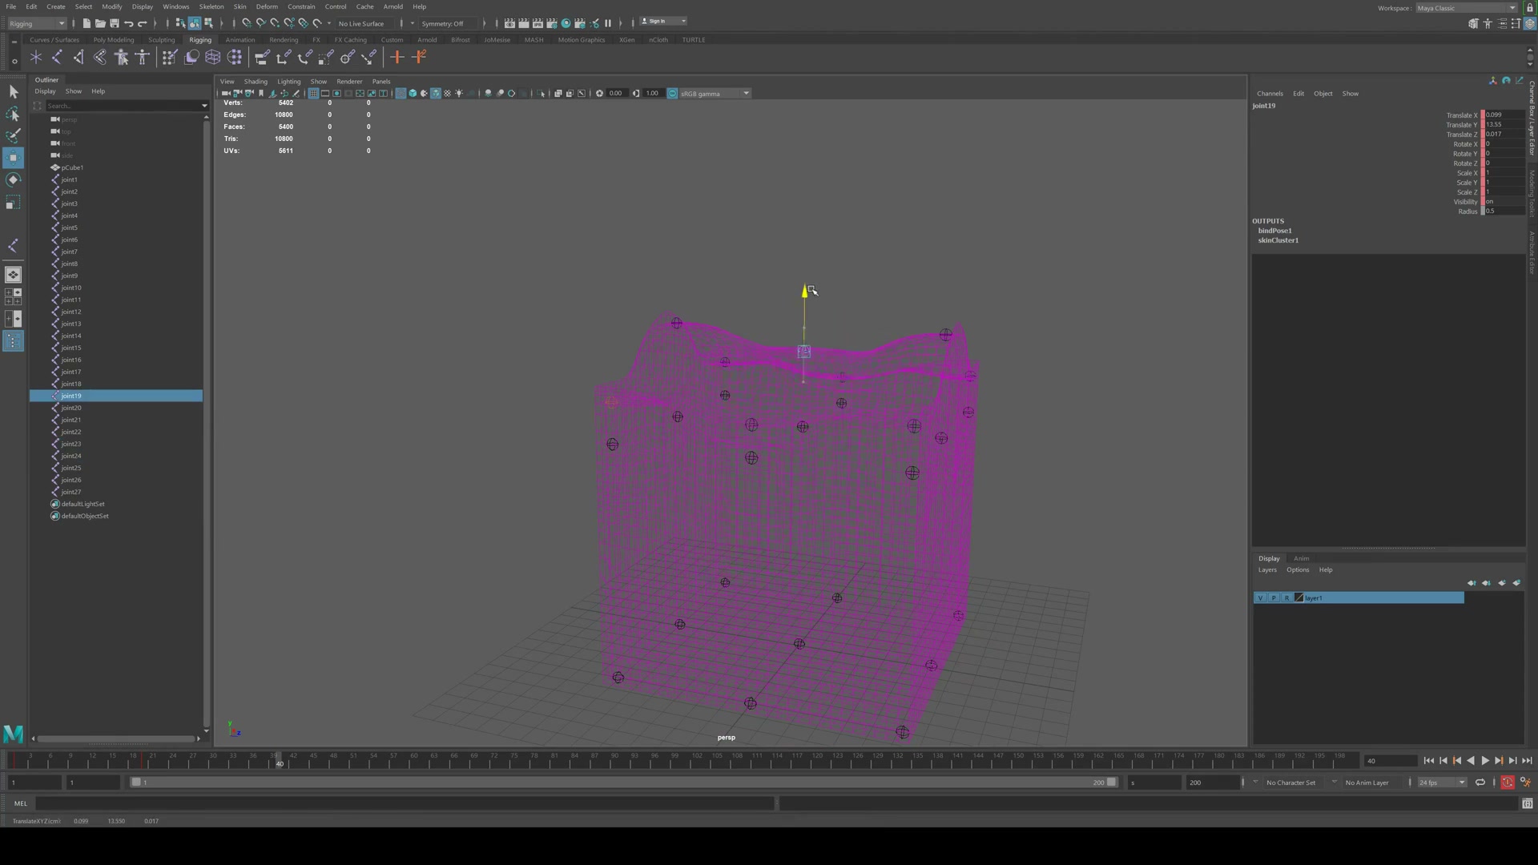
Task: Move selected layer up icon
Action: click(x=1472, y=583)
